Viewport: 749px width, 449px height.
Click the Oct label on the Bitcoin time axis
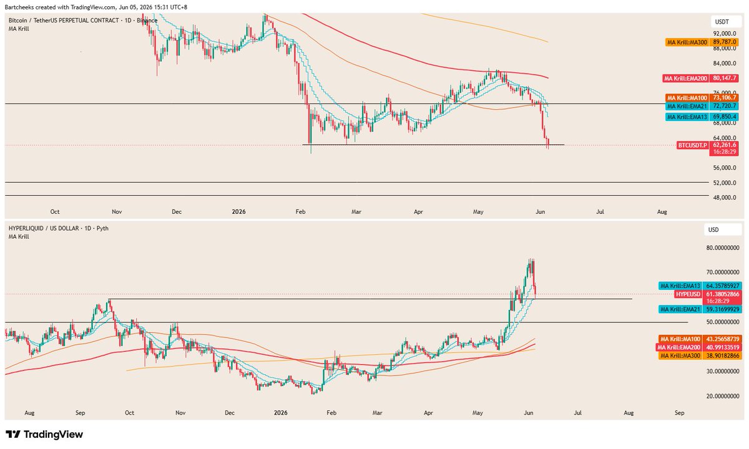point(54,212)
